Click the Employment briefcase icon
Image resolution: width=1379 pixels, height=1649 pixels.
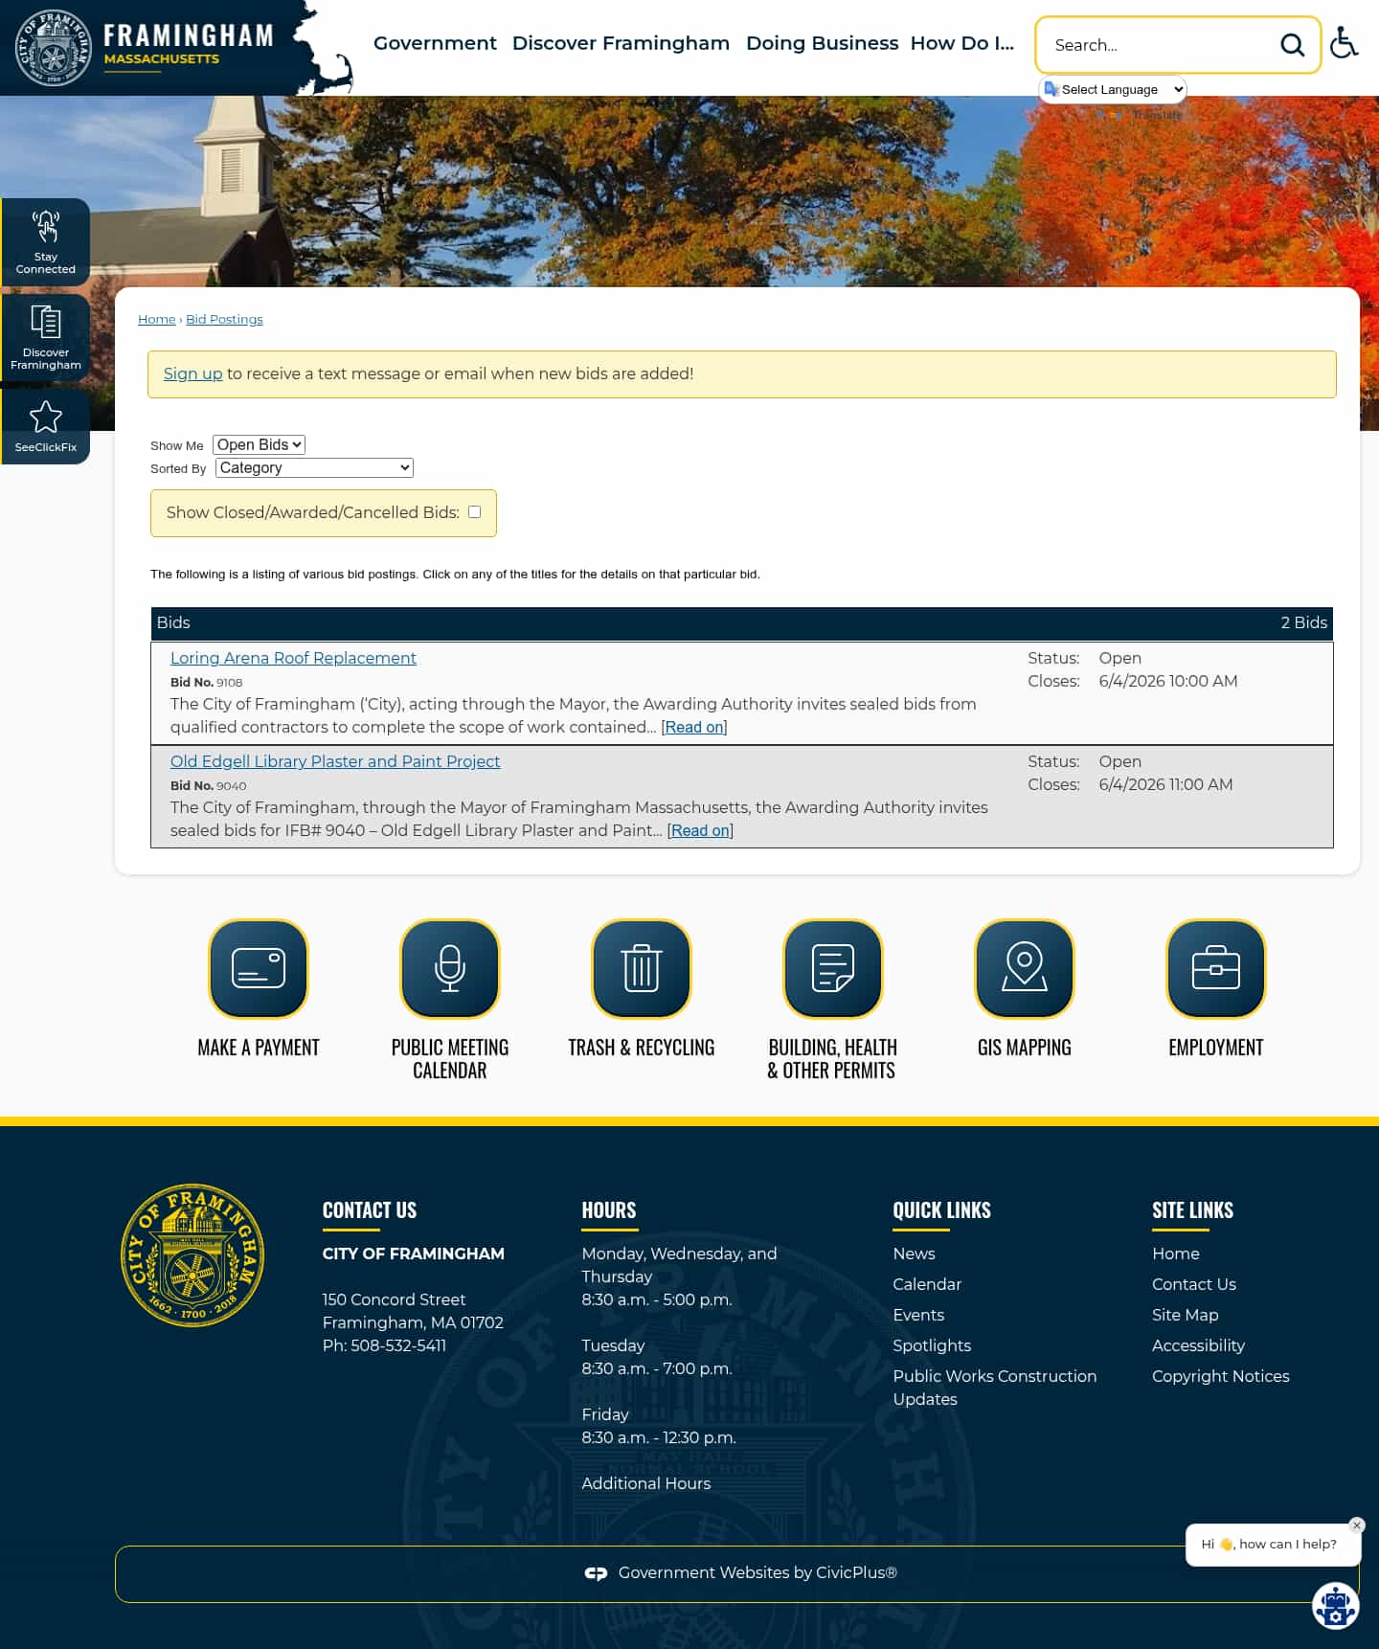1216,968
